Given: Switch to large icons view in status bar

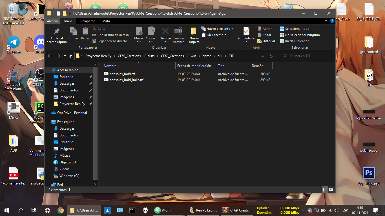Looking at the screenshot, I should click(x=331, y=190).
